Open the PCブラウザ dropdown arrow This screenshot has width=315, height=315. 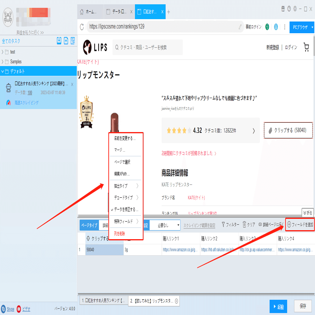click(312, 27)
